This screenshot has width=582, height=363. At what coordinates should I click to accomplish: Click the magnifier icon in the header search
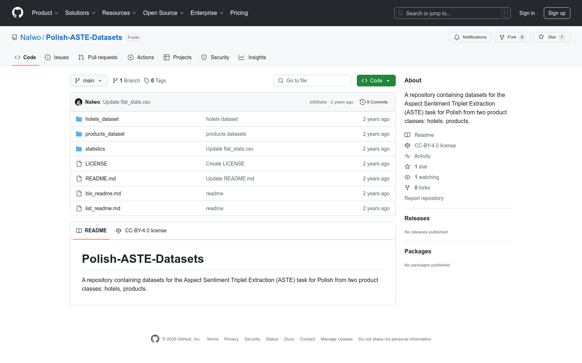(x=400, y=13)
